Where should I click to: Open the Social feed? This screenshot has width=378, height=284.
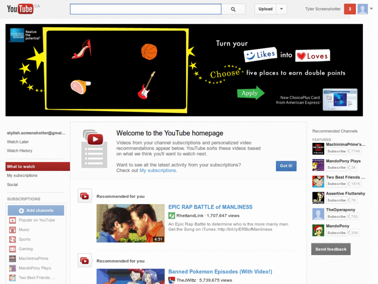(13, 185)
